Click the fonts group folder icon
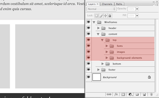Screen dimensions: 159x98 111,46
